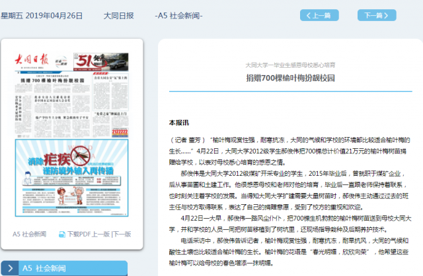Click A5 社会新闻 caption under thumbnail
This screenshot has width=423, height=276.
(29, 234)
